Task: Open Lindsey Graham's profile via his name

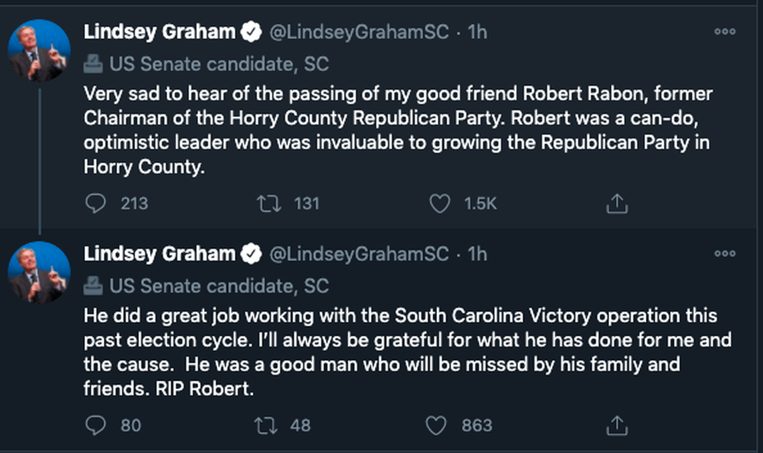Action: click(x=159, y=29)
